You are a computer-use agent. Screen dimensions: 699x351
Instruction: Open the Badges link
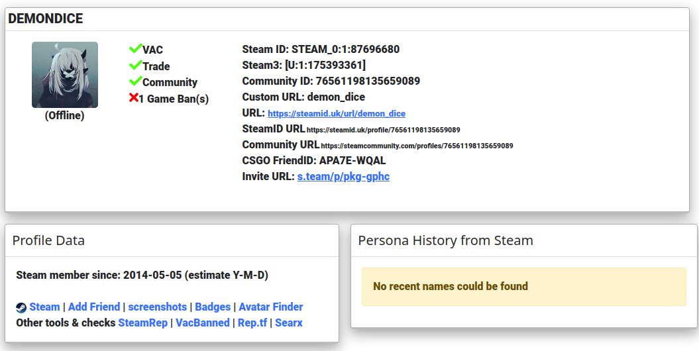(x=213, y=307)
